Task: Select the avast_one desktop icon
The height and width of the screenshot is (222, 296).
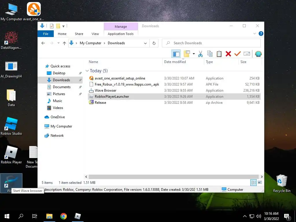Action: [34, 11]
